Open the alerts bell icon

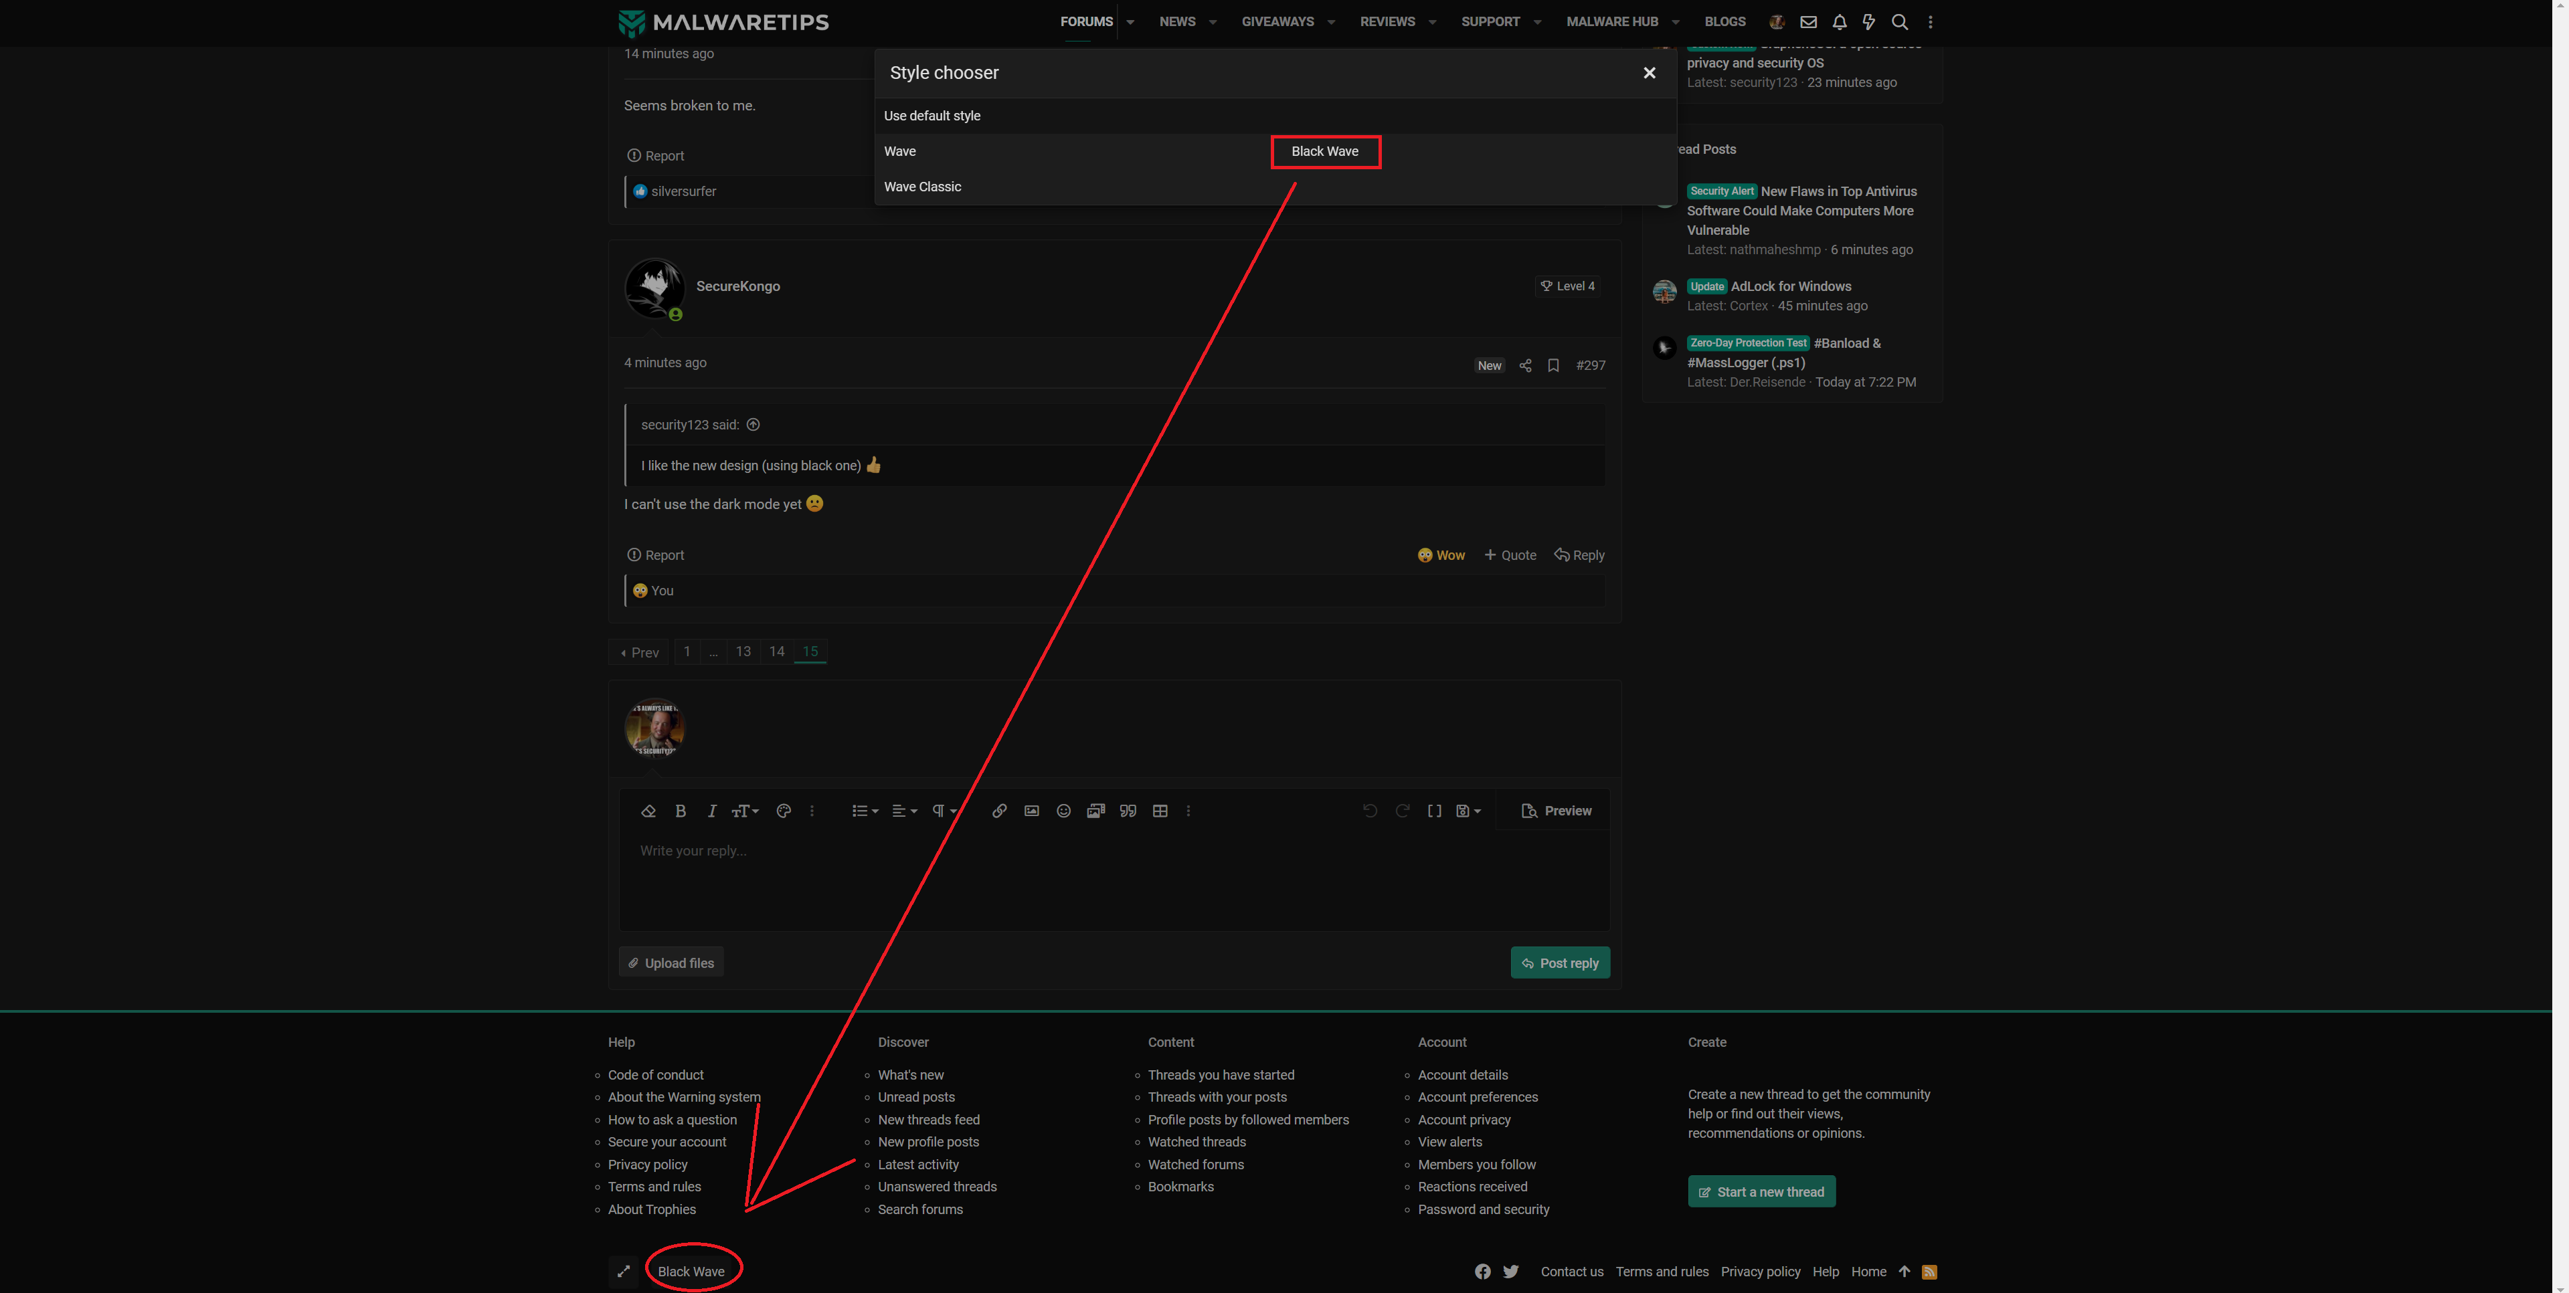tap(1839, 22)
